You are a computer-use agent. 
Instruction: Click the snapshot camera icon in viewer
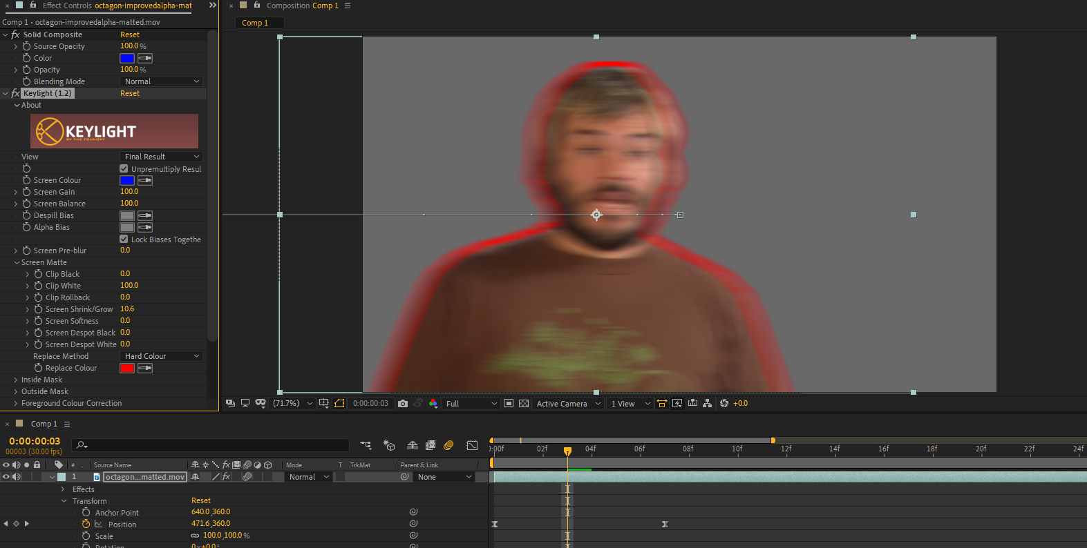[x=403, y=404]
